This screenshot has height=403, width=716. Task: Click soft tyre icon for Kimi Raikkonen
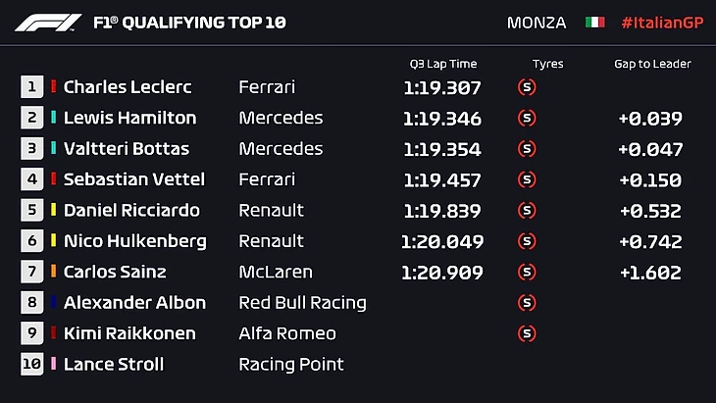527,333
